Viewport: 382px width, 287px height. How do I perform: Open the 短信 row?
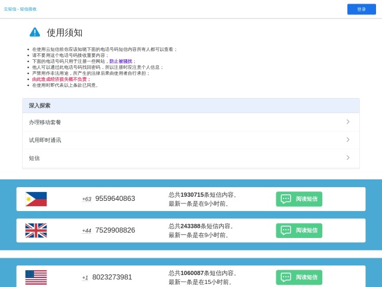click(x=191, y=158)
